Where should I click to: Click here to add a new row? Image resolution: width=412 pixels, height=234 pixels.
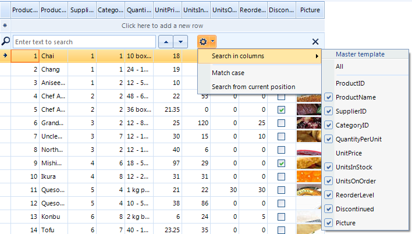162,26
